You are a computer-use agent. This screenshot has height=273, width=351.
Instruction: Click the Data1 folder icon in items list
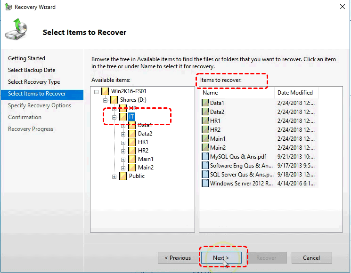[x=205, y=103]
